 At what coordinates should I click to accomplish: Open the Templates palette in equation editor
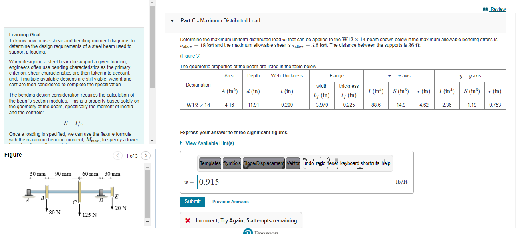210,163
